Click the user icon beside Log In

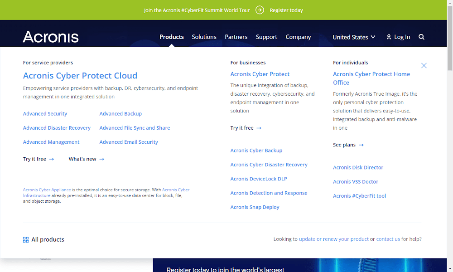point(389,37)
